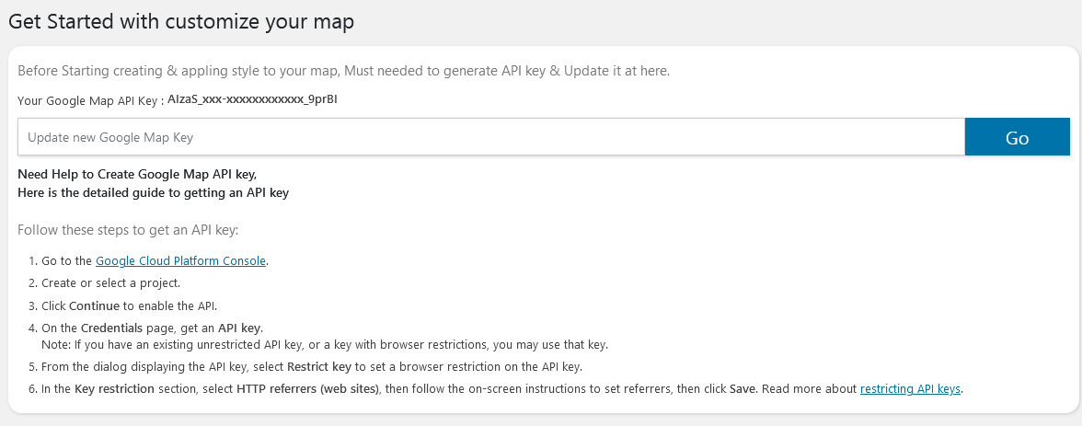Click the 'Before Starting creating & appling style' intro text

click(344, 71)
